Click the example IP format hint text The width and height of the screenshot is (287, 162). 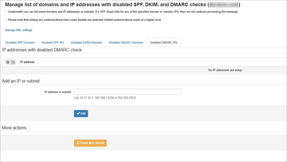[x=105, y=98]
